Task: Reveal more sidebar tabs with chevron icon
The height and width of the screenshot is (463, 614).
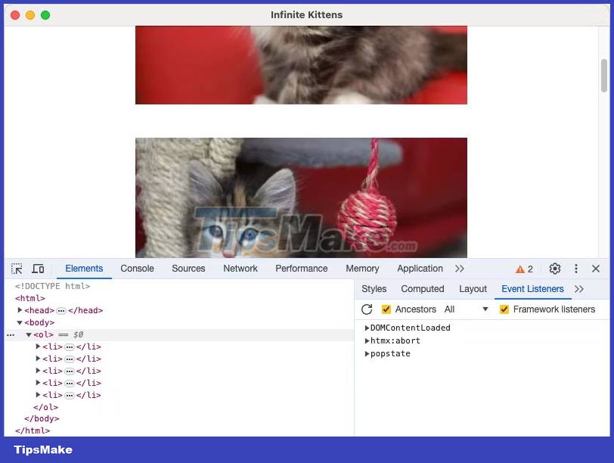Action: [x=579, y=289]
